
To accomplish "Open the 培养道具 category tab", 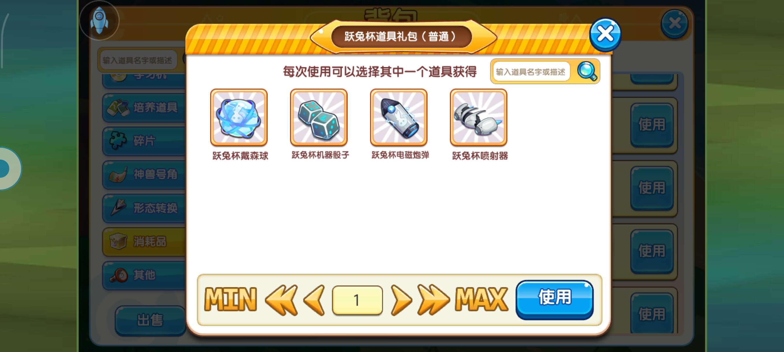I will 144,108.
